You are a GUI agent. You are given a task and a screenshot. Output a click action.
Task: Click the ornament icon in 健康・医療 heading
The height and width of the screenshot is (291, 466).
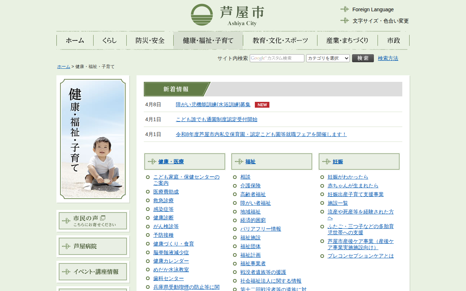tap(152, 162)
